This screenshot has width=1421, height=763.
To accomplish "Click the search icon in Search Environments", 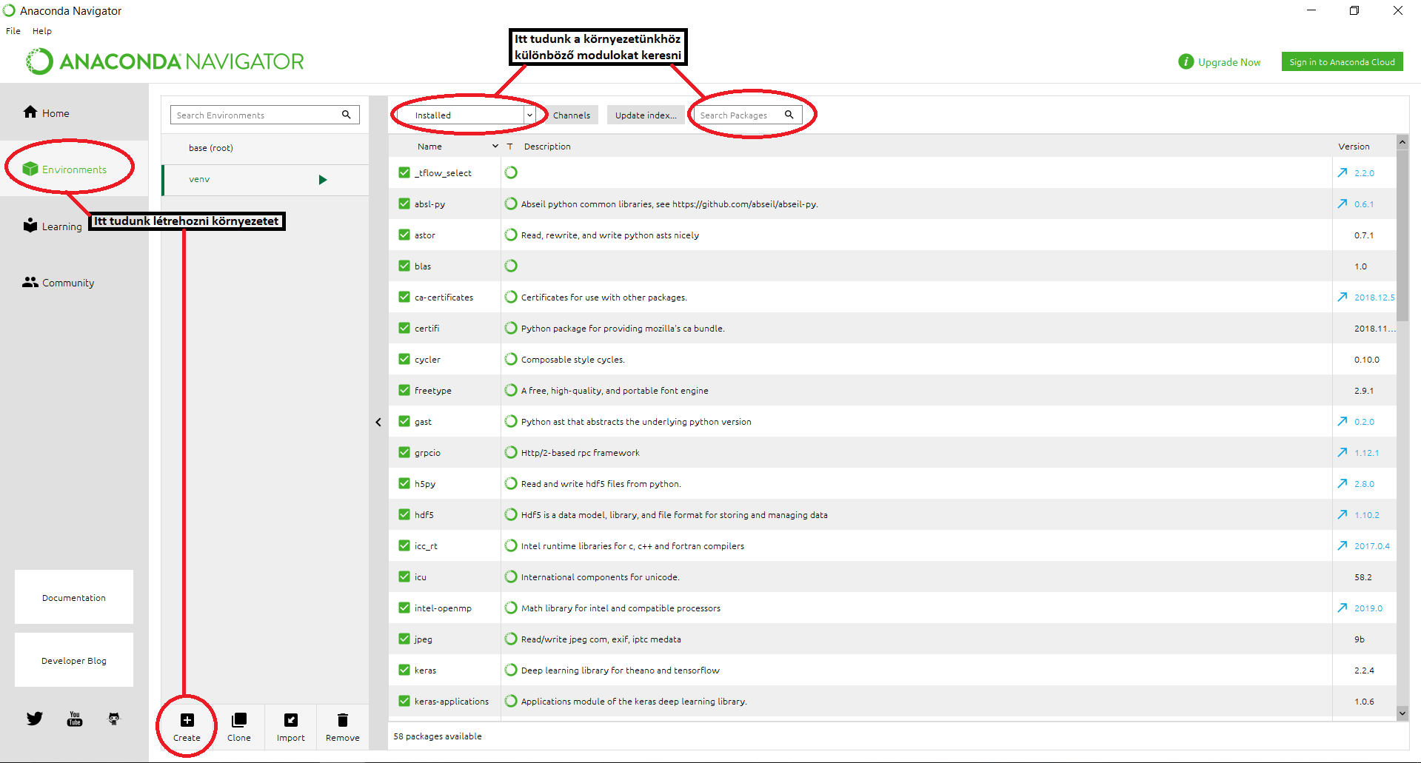I will (346, 115).
